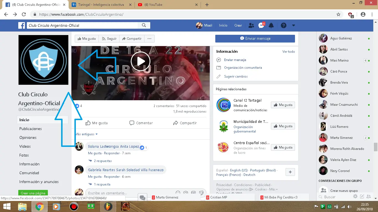378x212 pixels.
Task: Open Canal 12 Tartagal page logo
Action: point(224,105)
